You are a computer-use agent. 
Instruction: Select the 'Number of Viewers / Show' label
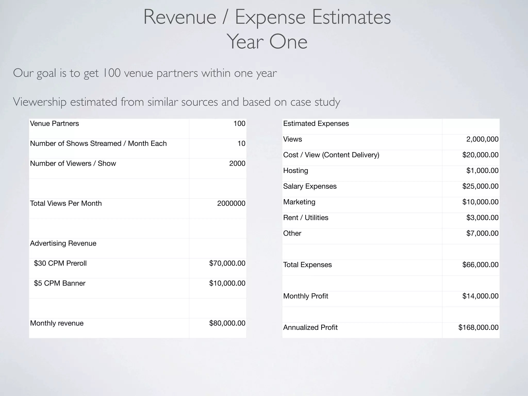tap(73, 163)
